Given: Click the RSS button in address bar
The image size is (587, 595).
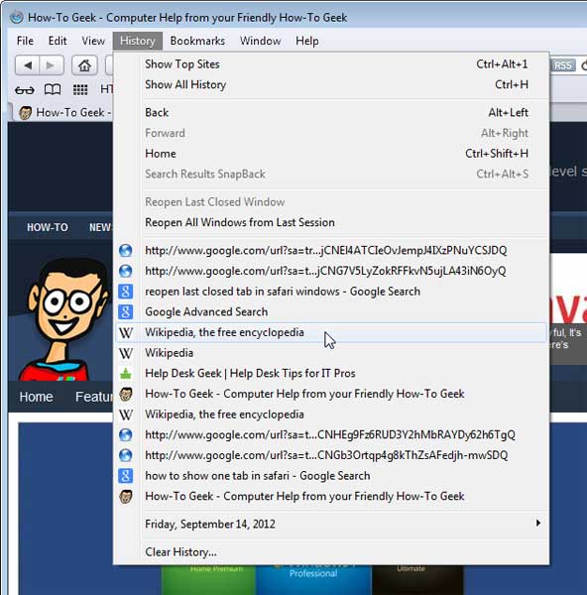Looking at the screenshot, I should coord(562,65).
